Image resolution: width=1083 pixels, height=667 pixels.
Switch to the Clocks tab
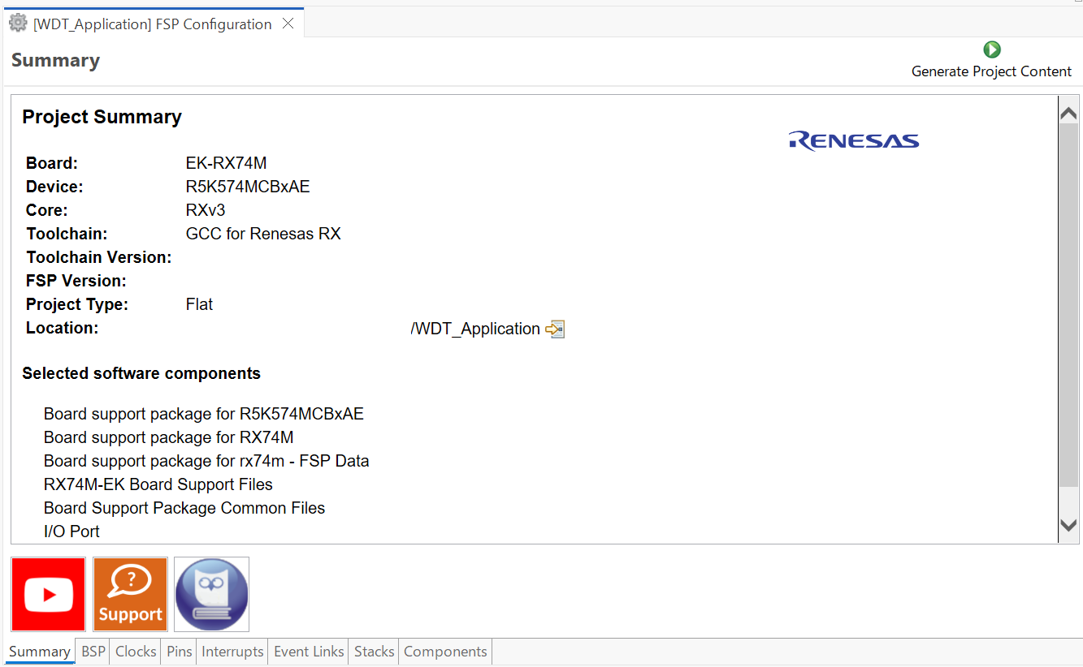(x=136, y=652)
